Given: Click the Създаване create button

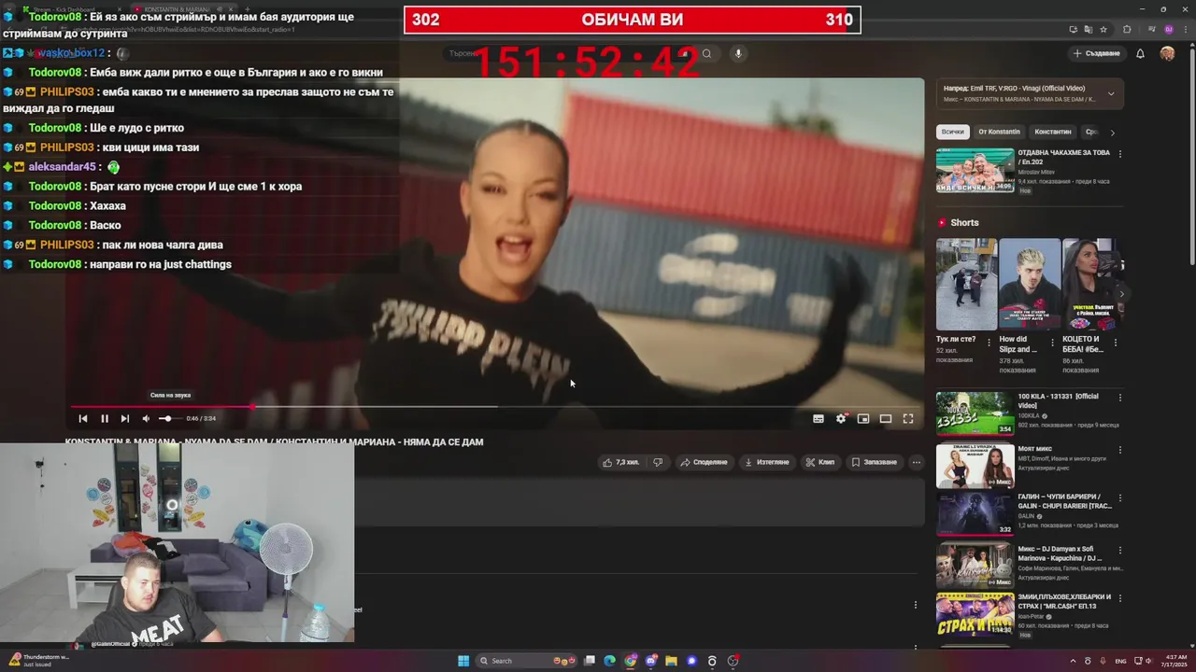Looking at the screenshot, I should click(x=1097, y=53).
